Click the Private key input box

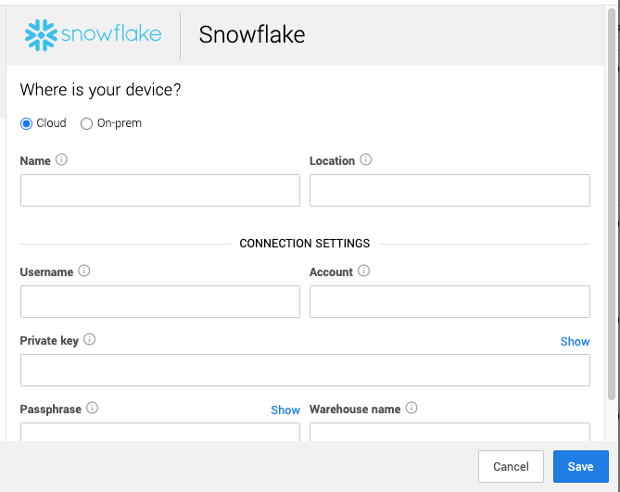[x=305, y=370]
